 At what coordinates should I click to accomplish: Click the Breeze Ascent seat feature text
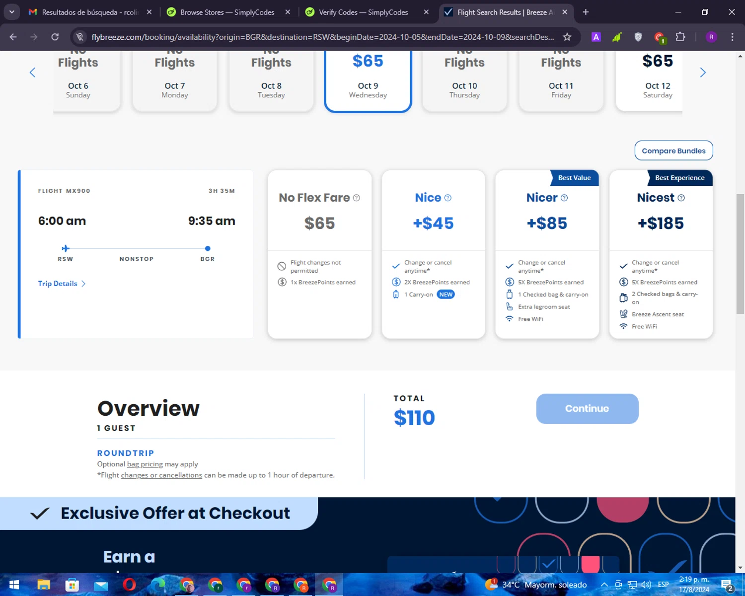click(658, 314)
